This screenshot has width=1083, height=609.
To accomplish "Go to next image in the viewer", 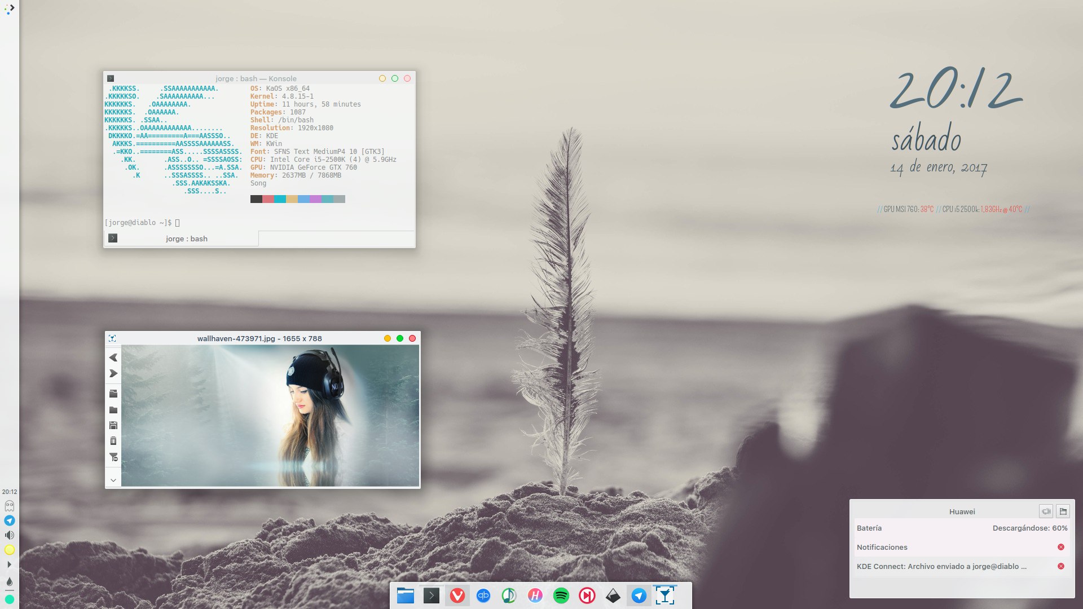I will click(113, 373).
